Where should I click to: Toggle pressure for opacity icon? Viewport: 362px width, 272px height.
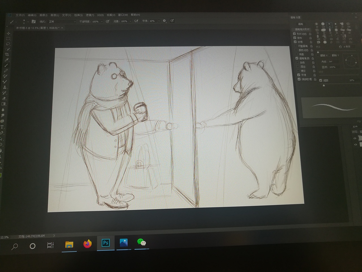(x=107, y=21)
